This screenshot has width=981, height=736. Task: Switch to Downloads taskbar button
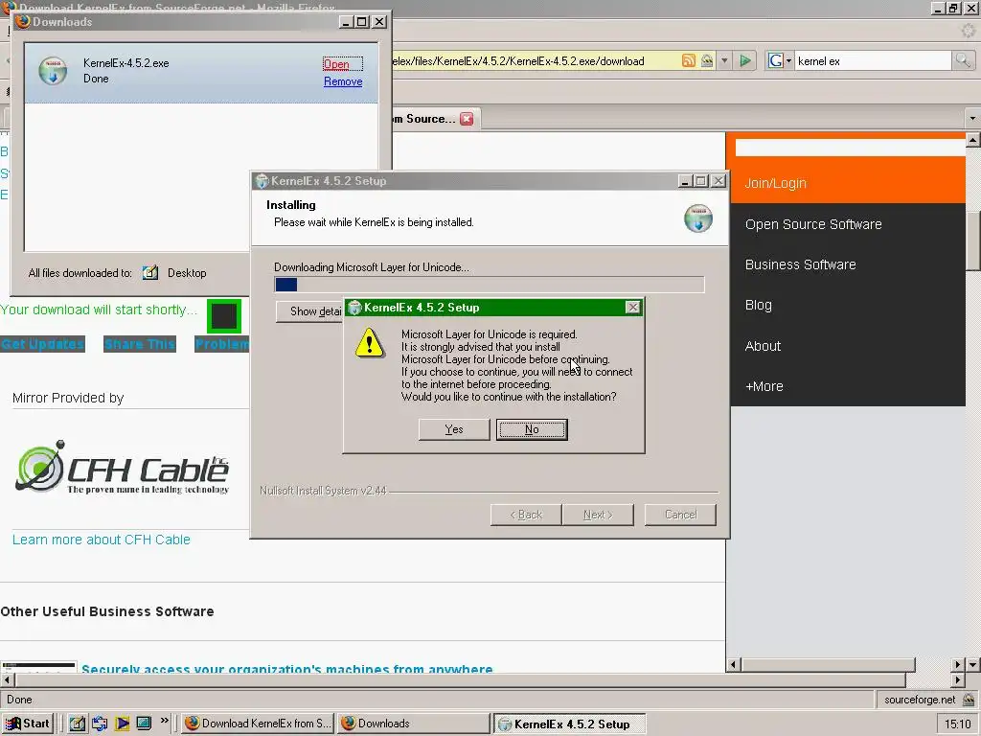pyautogui.click(x=414, y=724)
